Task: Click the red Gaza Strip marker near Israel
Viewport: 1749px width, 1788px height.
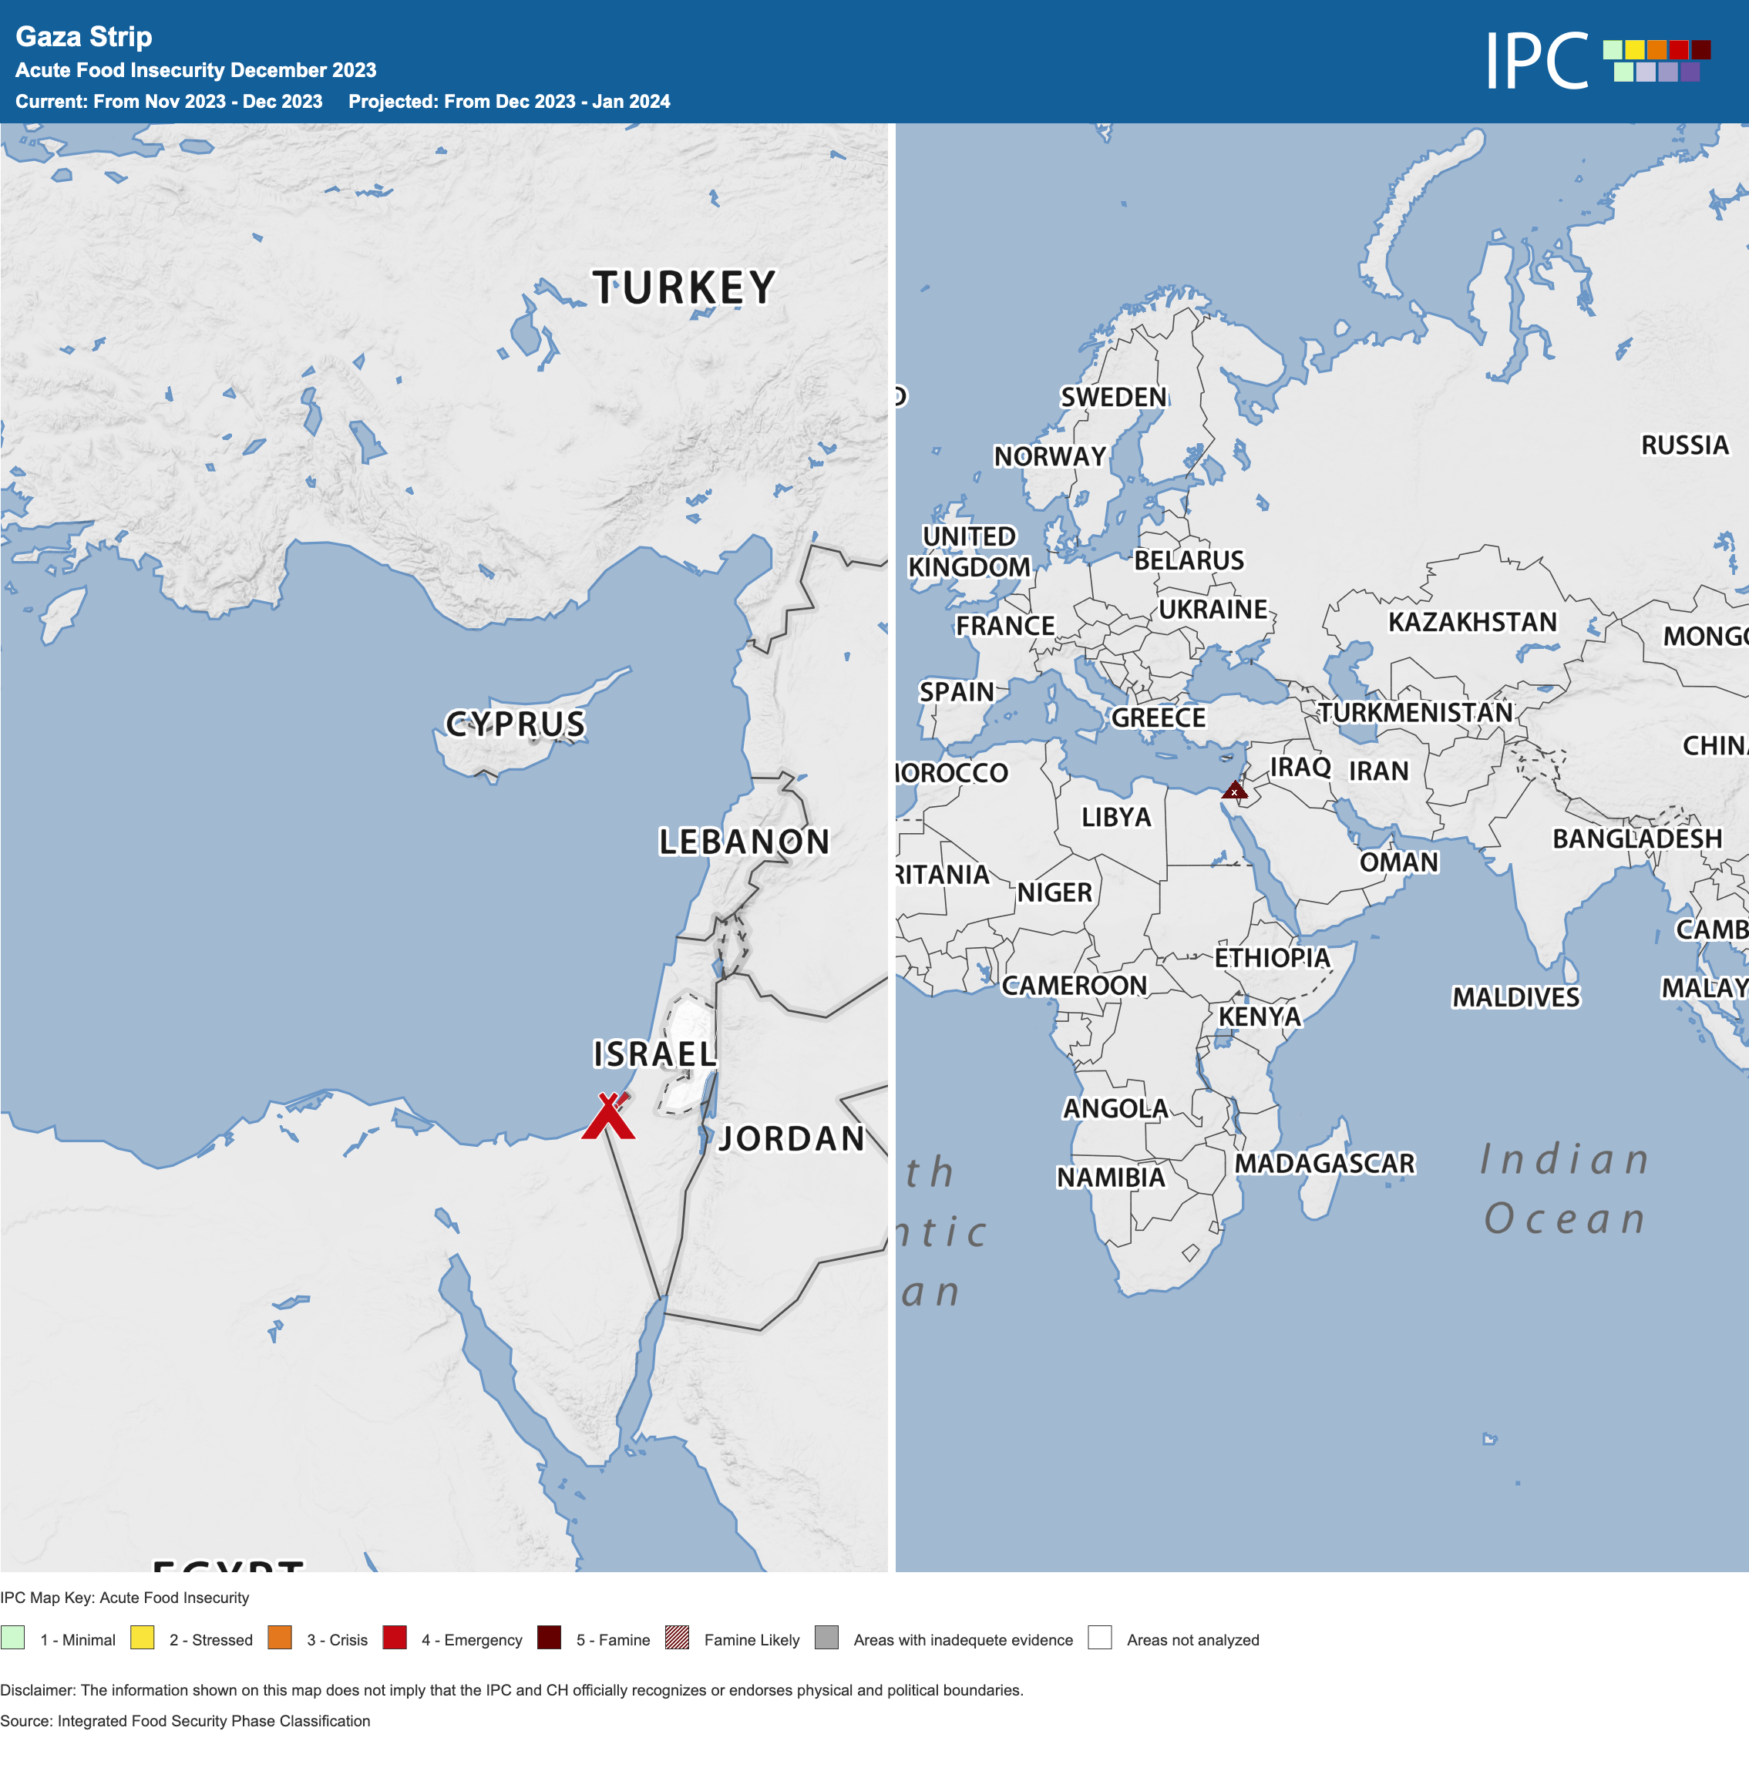Action: coord(607,1117)
